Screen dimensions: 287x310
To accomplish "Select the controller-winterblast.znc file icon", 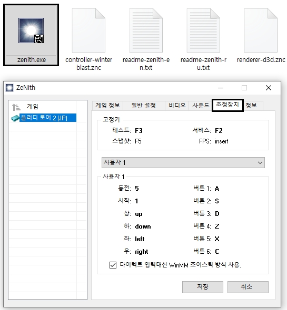I will [88, 30].
